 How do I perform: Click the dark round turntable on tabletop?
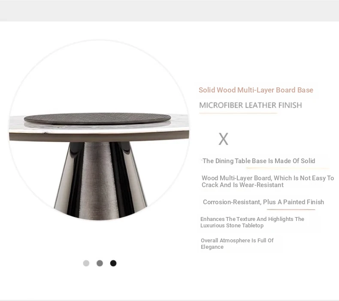[x=97, y=119]
